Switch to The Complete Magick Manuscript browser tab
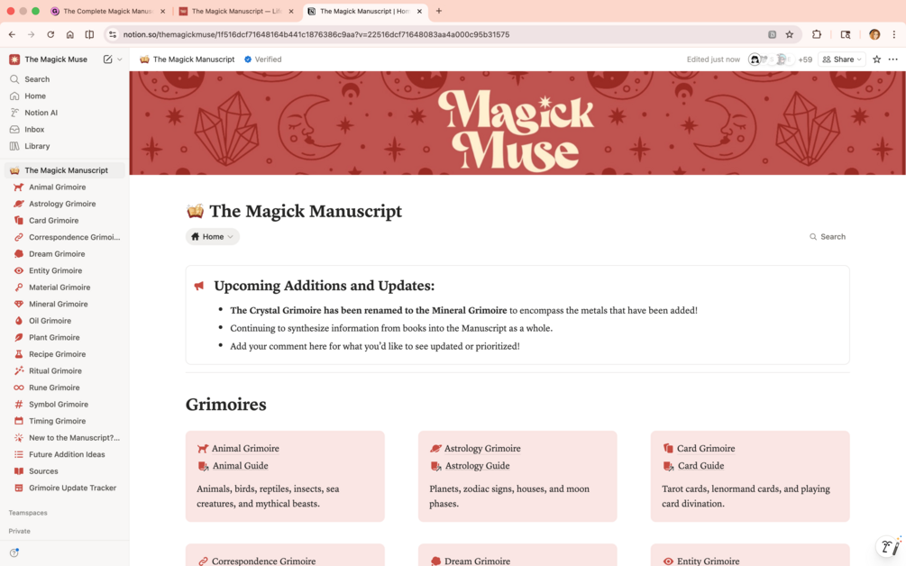The height and width of the screenshot is (566, 906). (x=107, y=11)
